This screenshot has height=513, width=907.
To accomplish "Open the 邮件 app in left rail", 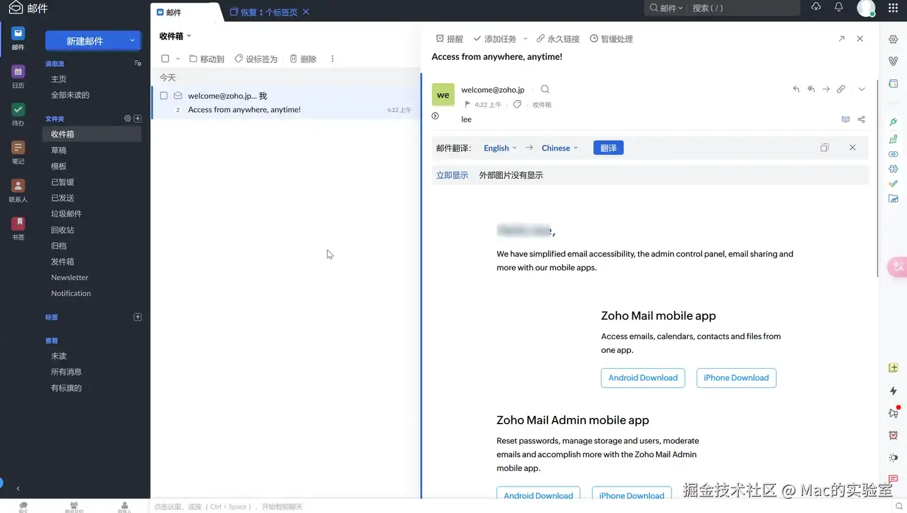I will tap(18, 38).
